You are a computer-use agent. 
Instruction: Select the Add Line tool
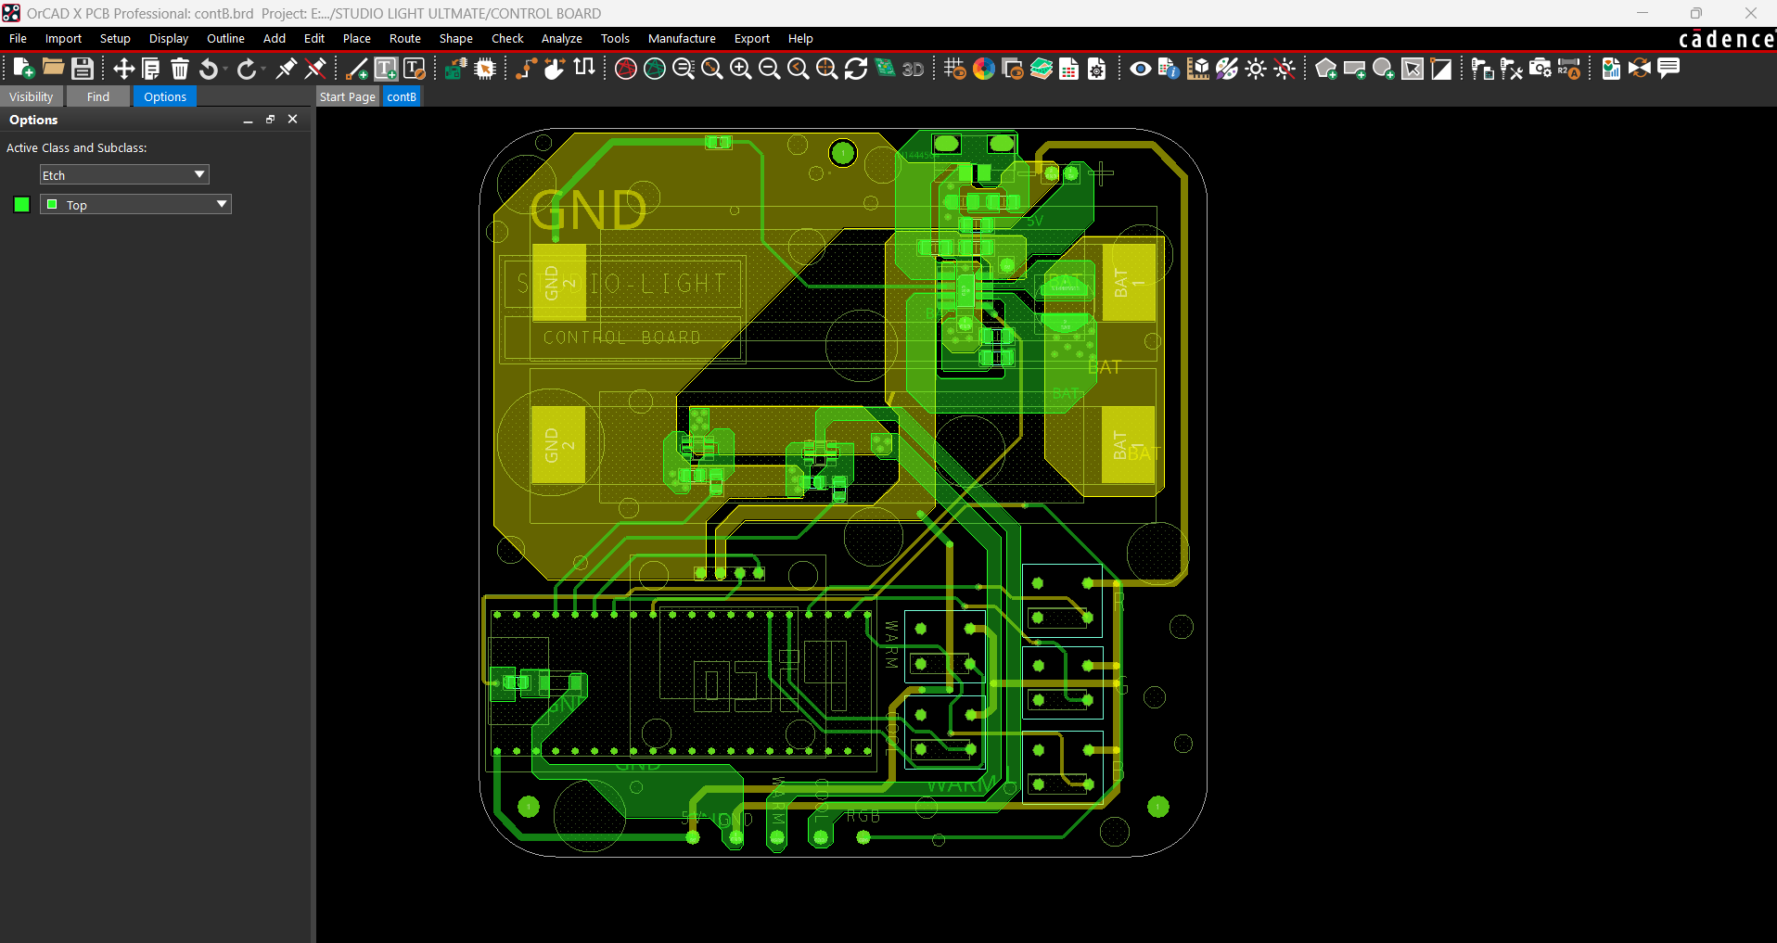point(356,69)
